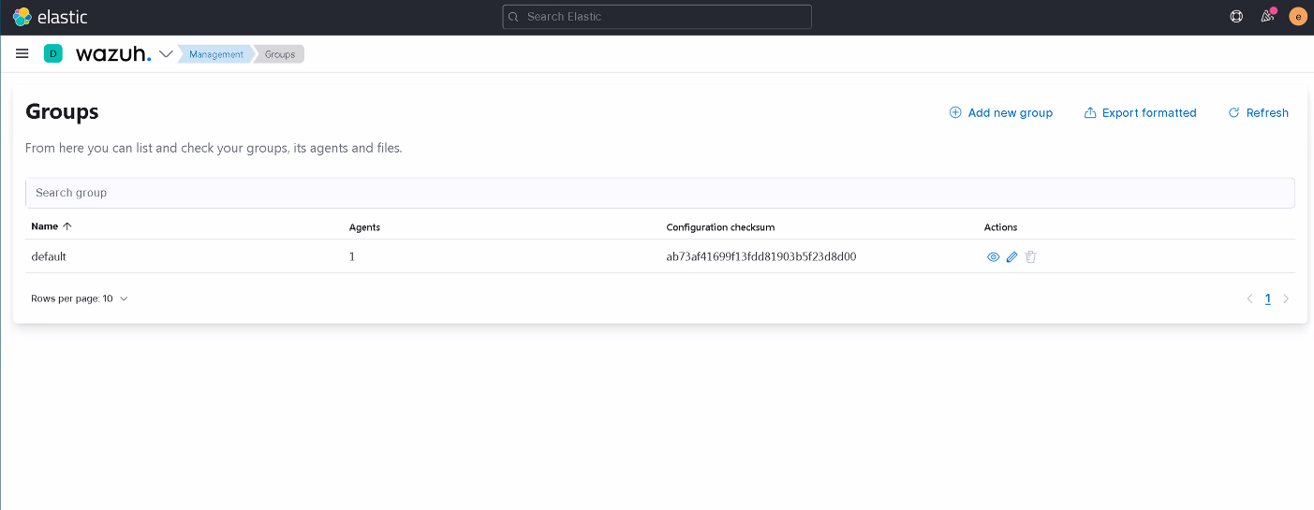Viewport: 1314px width, 510px height.
Task: Sort by the Name column
Action: [52, 226]
